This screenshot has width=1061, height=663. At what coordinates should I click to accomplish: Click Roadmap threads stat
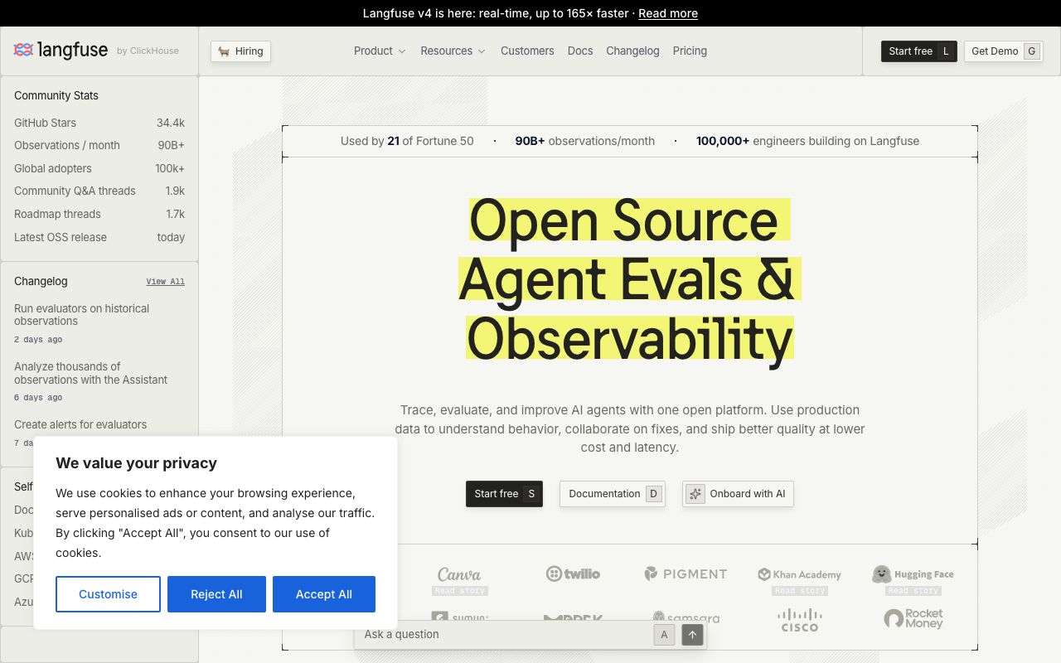(x=99, y=214)
